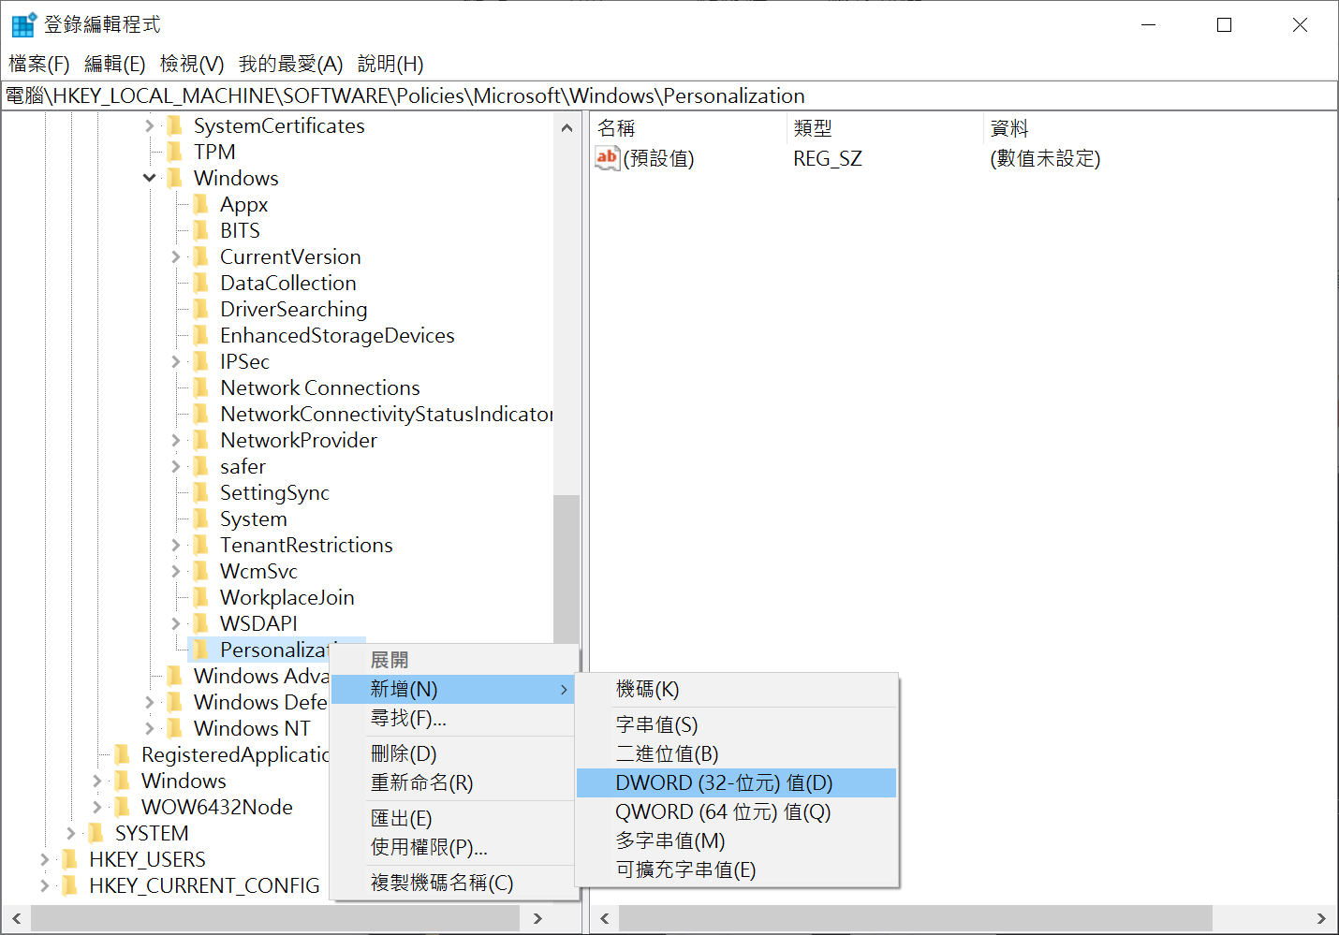Click the SystemCertificates folder icon
Image resolution: width=1339 pixels, height=935 pixels.
click(175, 125)
